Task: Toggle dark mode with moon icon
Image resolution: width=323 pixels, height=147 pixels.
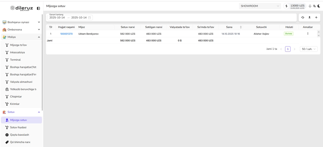Action: click(x=319, y=6)
